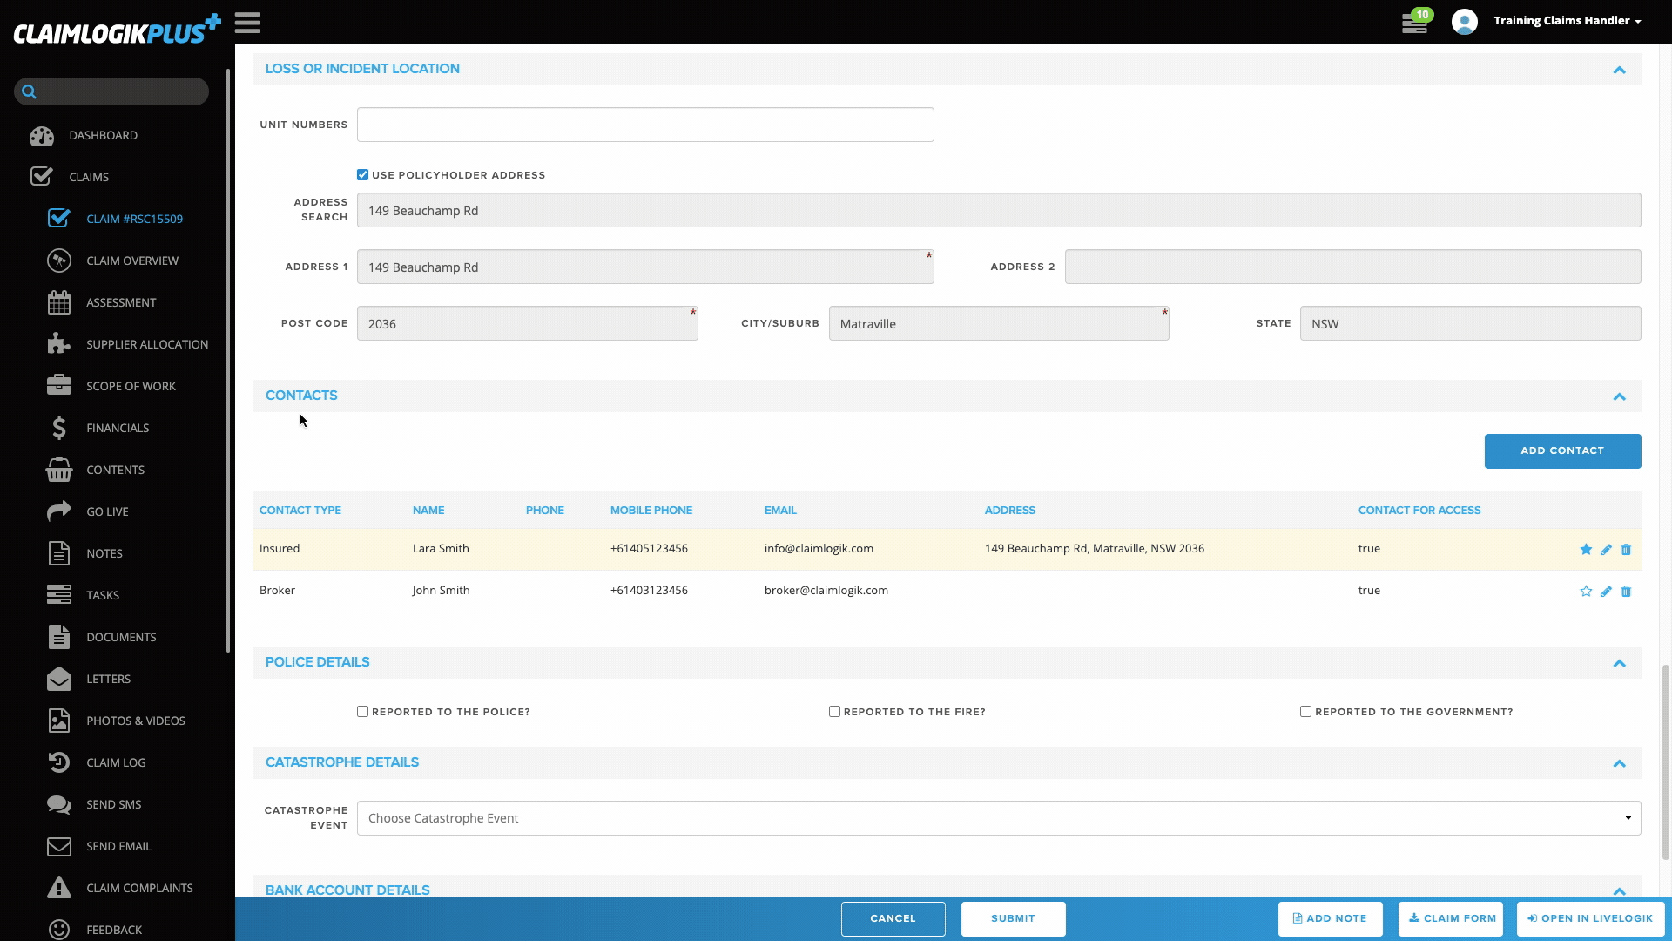1672x941 pixels.
Task: Click the Scope of Work briefcase icon
Action: 59,386
